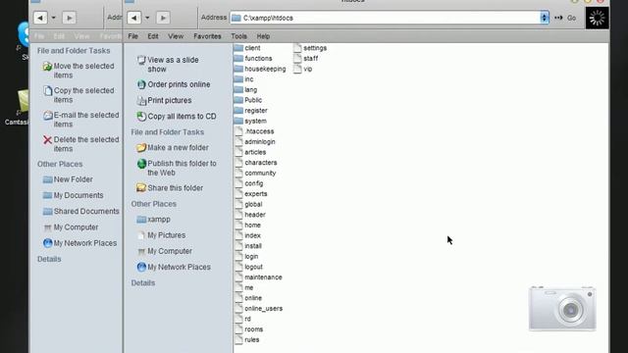This screenshot has height=353, width=628.
Task: Select the adminlogin file icon
Action: [239, 141]
